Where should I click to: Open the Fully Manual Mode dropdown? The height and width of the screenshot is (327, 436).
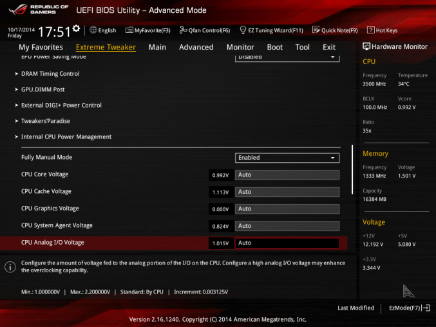click(287, 158)
